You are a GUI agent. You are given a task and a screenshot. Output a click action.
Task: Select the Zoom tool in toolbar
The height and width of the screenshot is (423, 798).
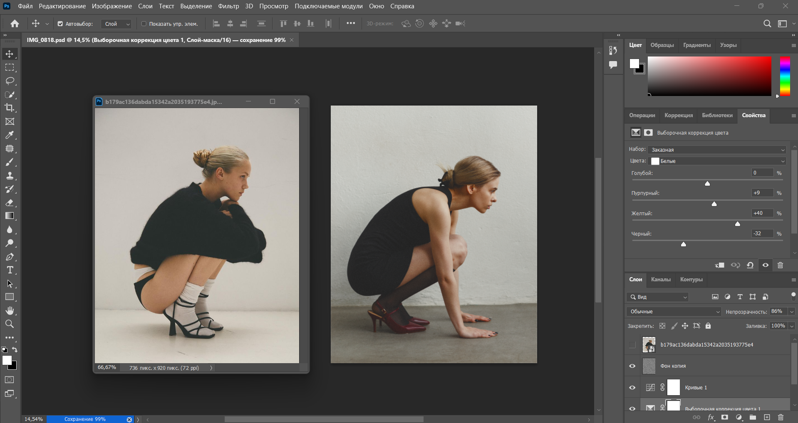click(10, 324)
